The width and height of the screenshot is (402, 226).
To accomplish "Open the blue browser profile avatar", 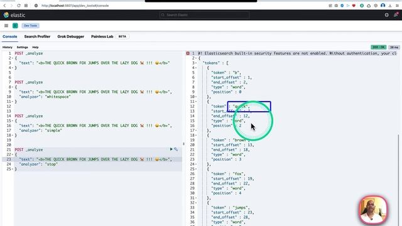I will (x=383, y=6).
